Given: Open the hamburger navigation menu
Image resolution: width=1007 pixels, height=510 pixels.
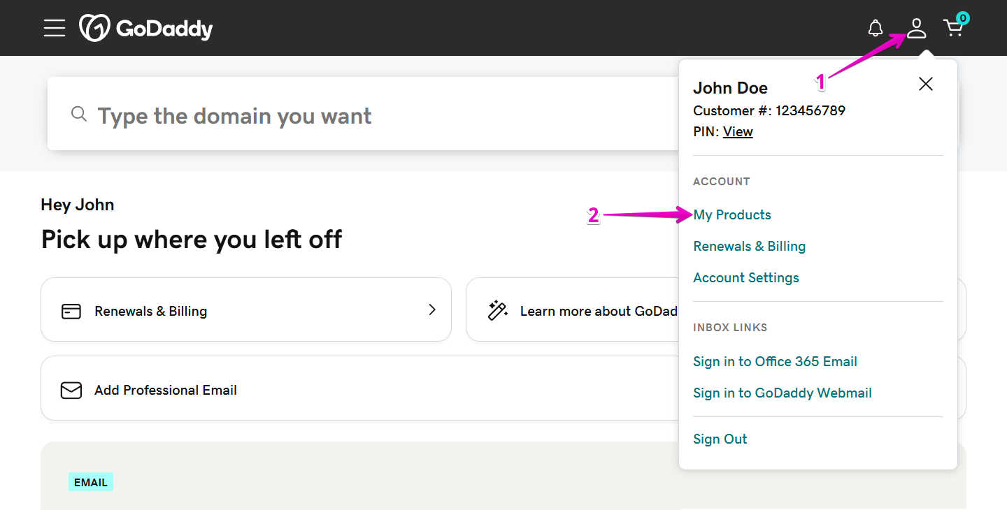Looking at the screenshot, I should pyautogui.click(x=54, y=28).
